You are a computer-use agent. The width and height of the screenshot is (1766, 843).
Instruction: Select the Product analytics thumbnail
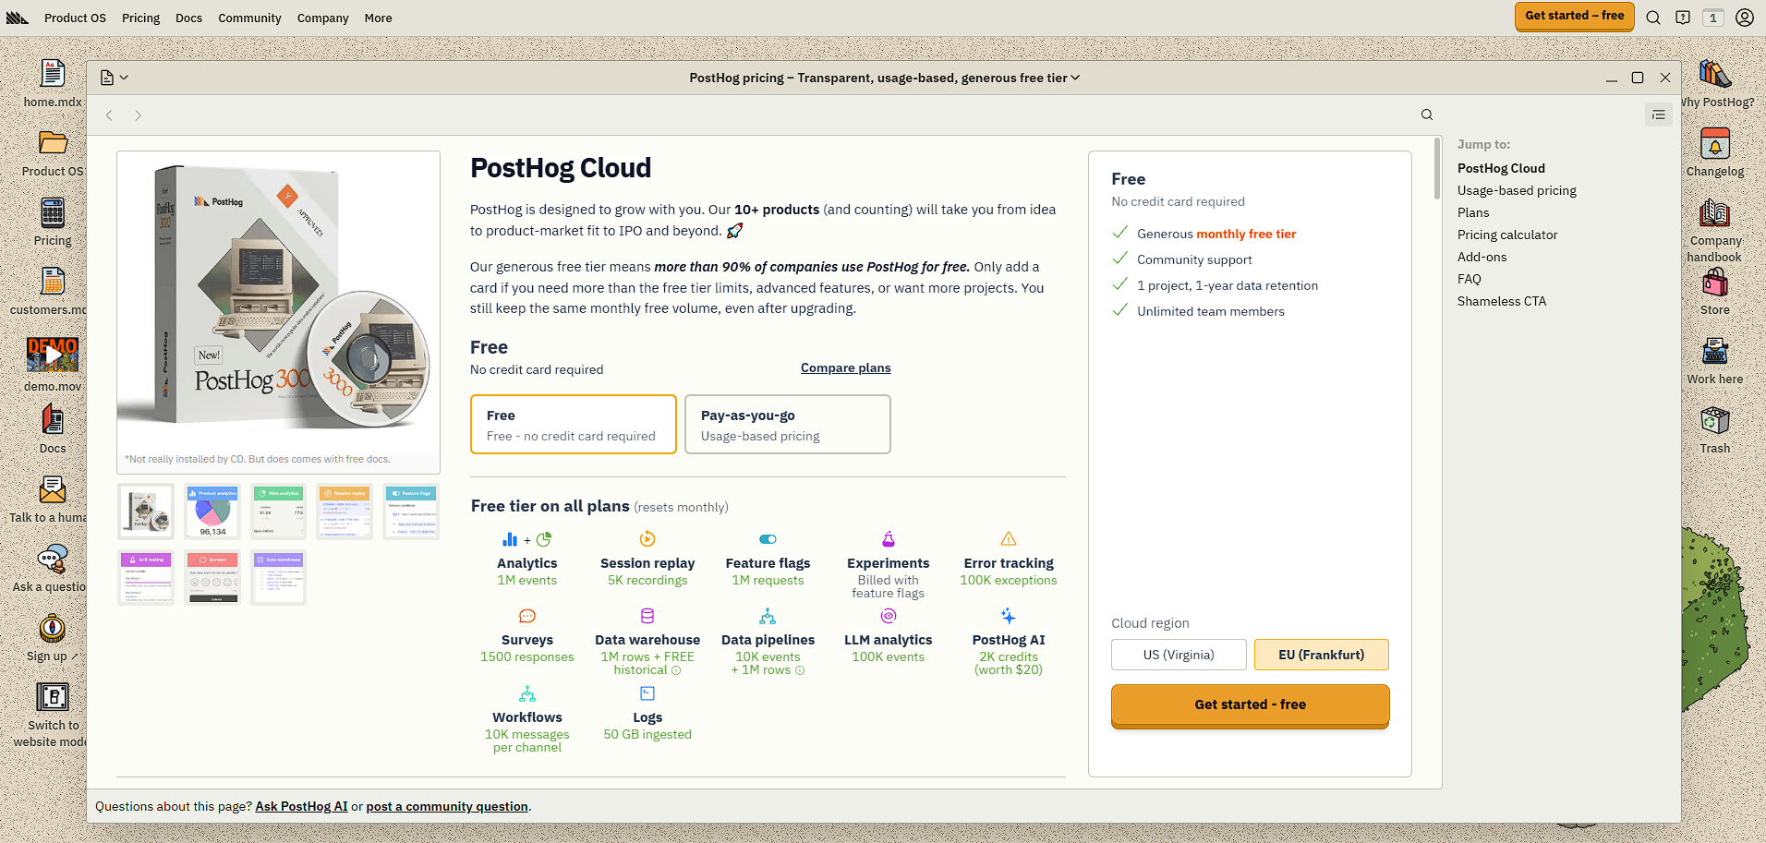(x=212, y=512)
